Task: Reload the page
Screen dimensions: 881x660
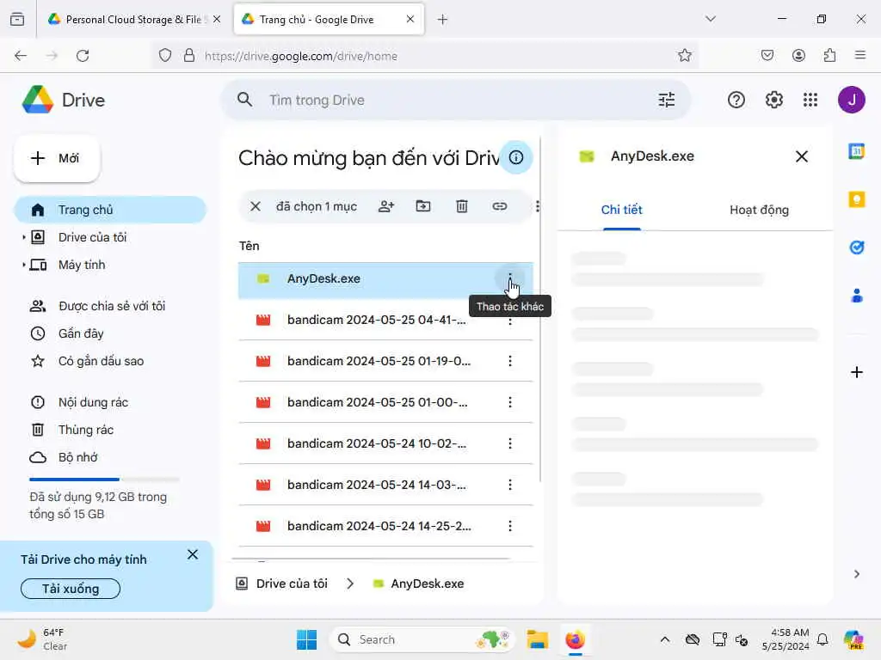Action: click(83, 56)
